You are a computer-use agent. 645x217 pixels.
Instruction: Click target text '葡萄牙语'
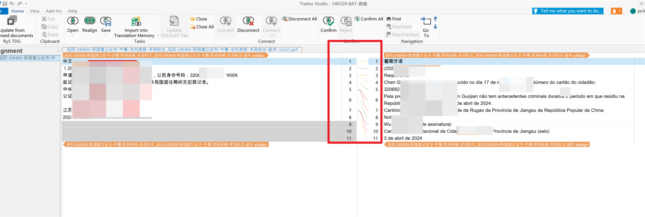tap(393, 62)
